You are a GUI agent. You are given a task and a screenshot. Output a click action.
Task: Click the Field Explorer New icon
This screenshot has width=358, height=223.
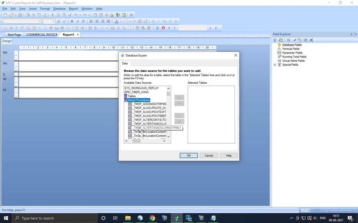coord(288,40)
